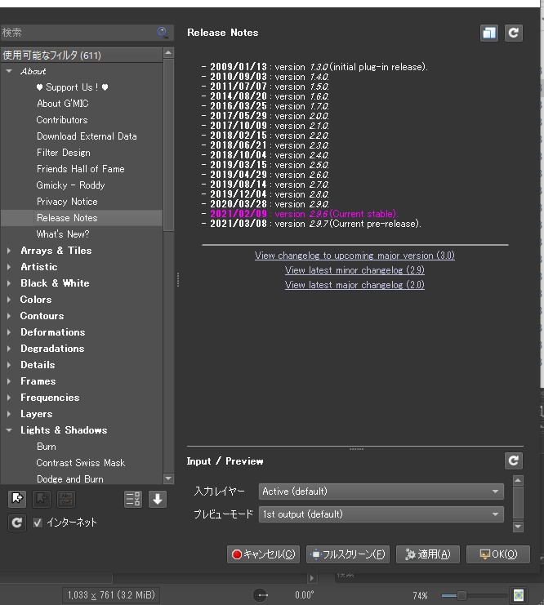
Task: Click the 使用可能なフィルタ (611) header
Action: 82,56
